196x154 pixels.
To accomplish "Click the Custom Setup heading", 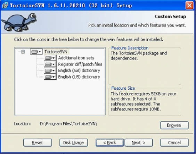I will pos(170,16).
